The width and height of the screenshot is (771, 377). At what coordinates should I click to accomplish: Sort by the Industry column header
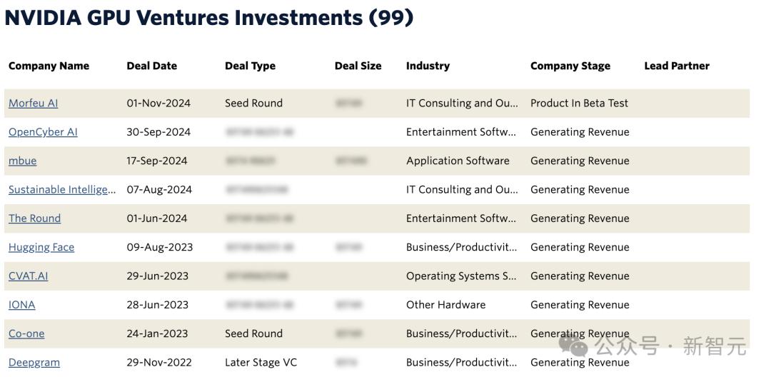pos(428,66)
